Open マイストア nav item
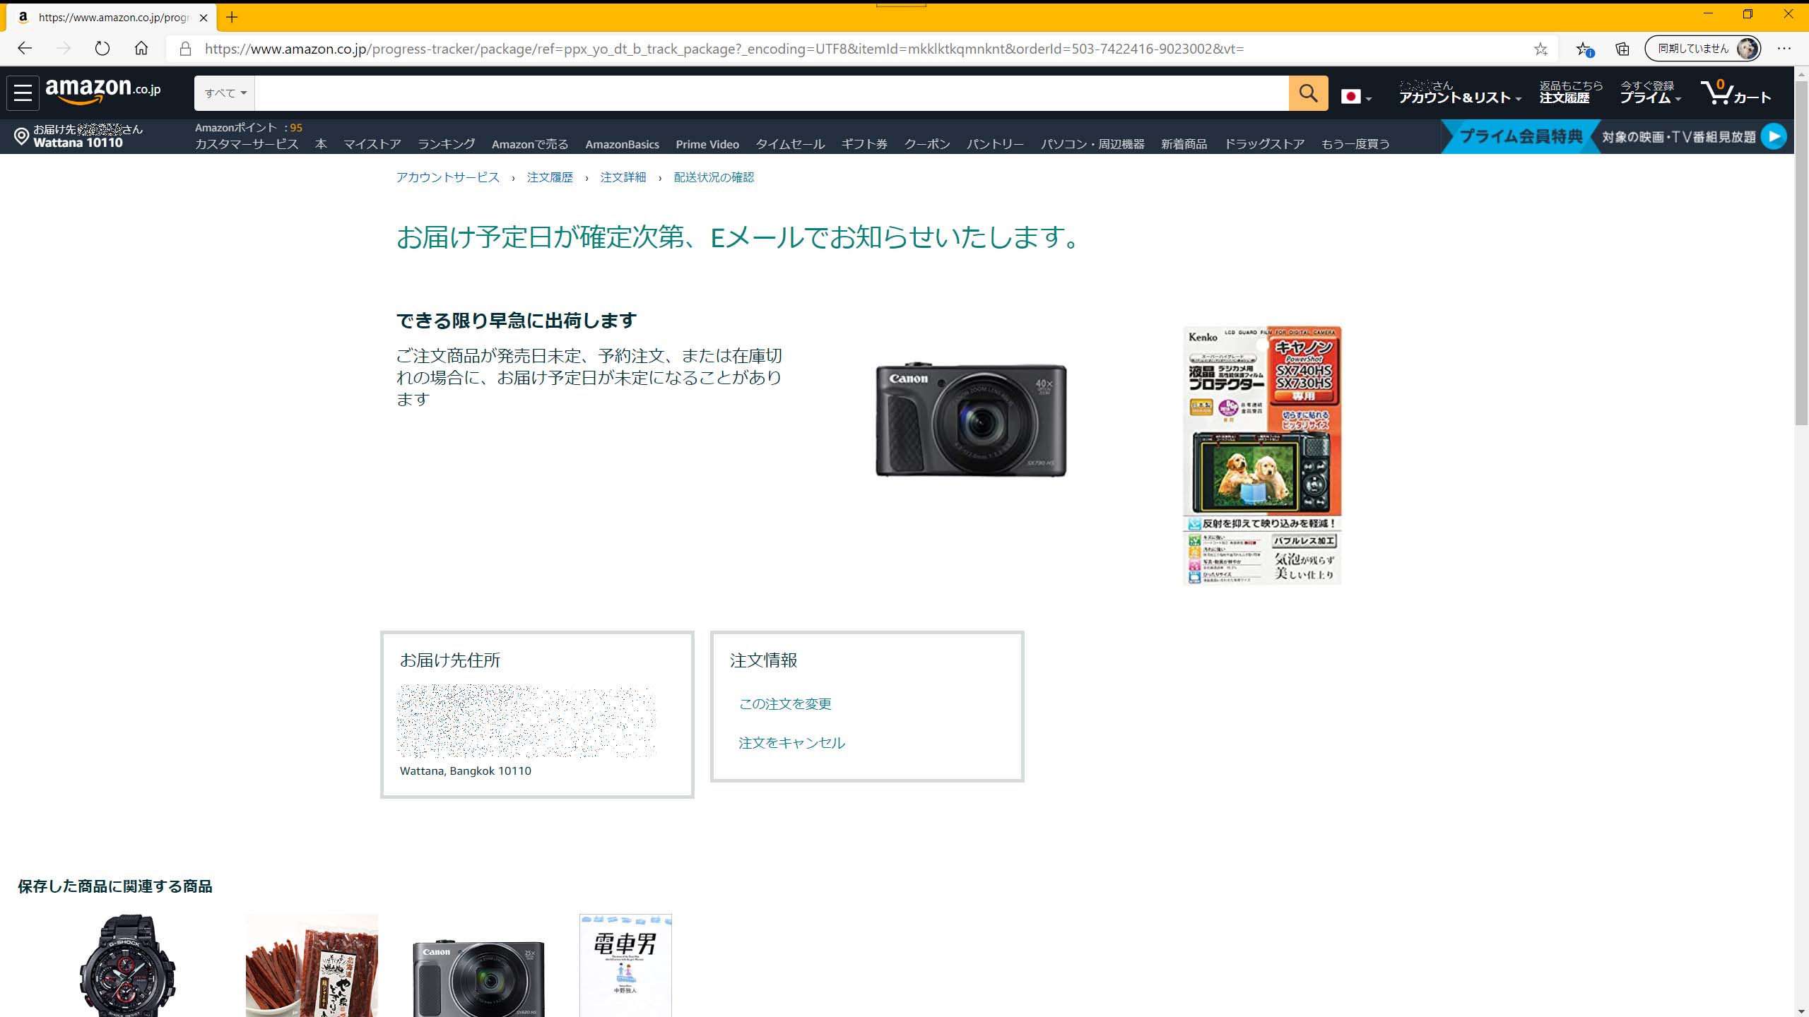The width and height of the screenshot is (1809, 1017). tap(372, 144)
